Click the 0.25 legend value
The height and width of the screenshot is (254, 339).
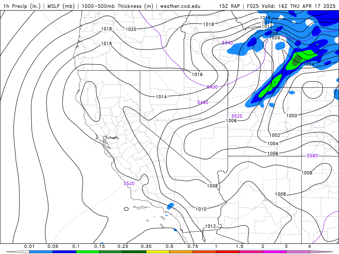[x=123, y=246]
